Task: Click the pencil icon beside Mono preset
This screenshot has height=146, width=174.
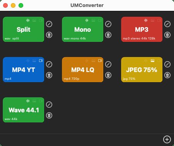Action: coord(108,24)
